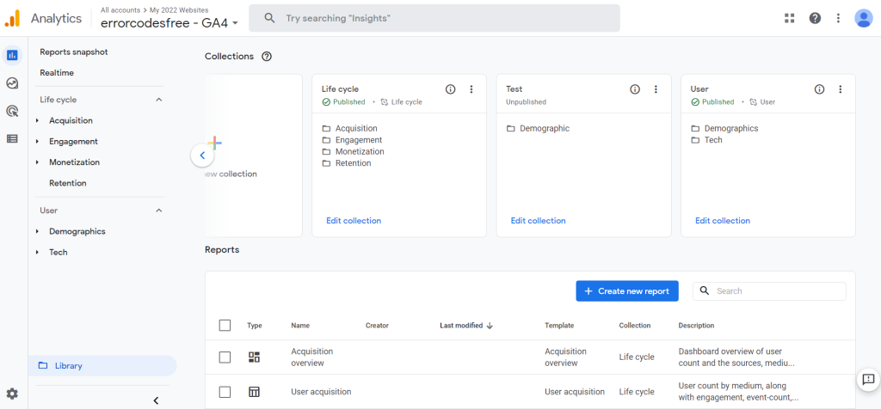Select the User acquisition report checkbox

pyautogui.click(x=225, y=392)
